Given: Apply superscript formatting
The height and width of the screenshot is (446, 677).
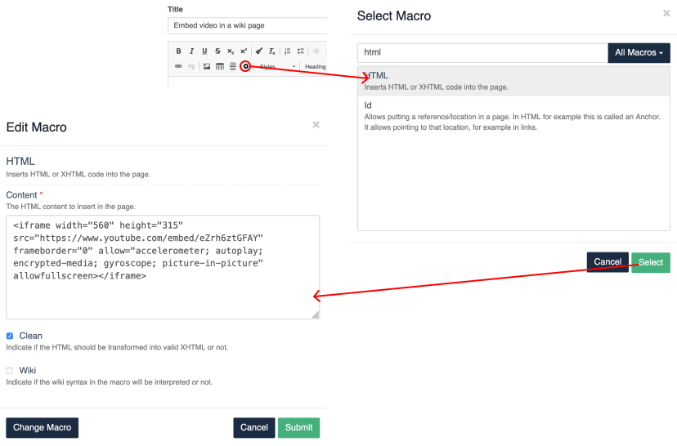Looking at the screenshot, I should (244, 51).
